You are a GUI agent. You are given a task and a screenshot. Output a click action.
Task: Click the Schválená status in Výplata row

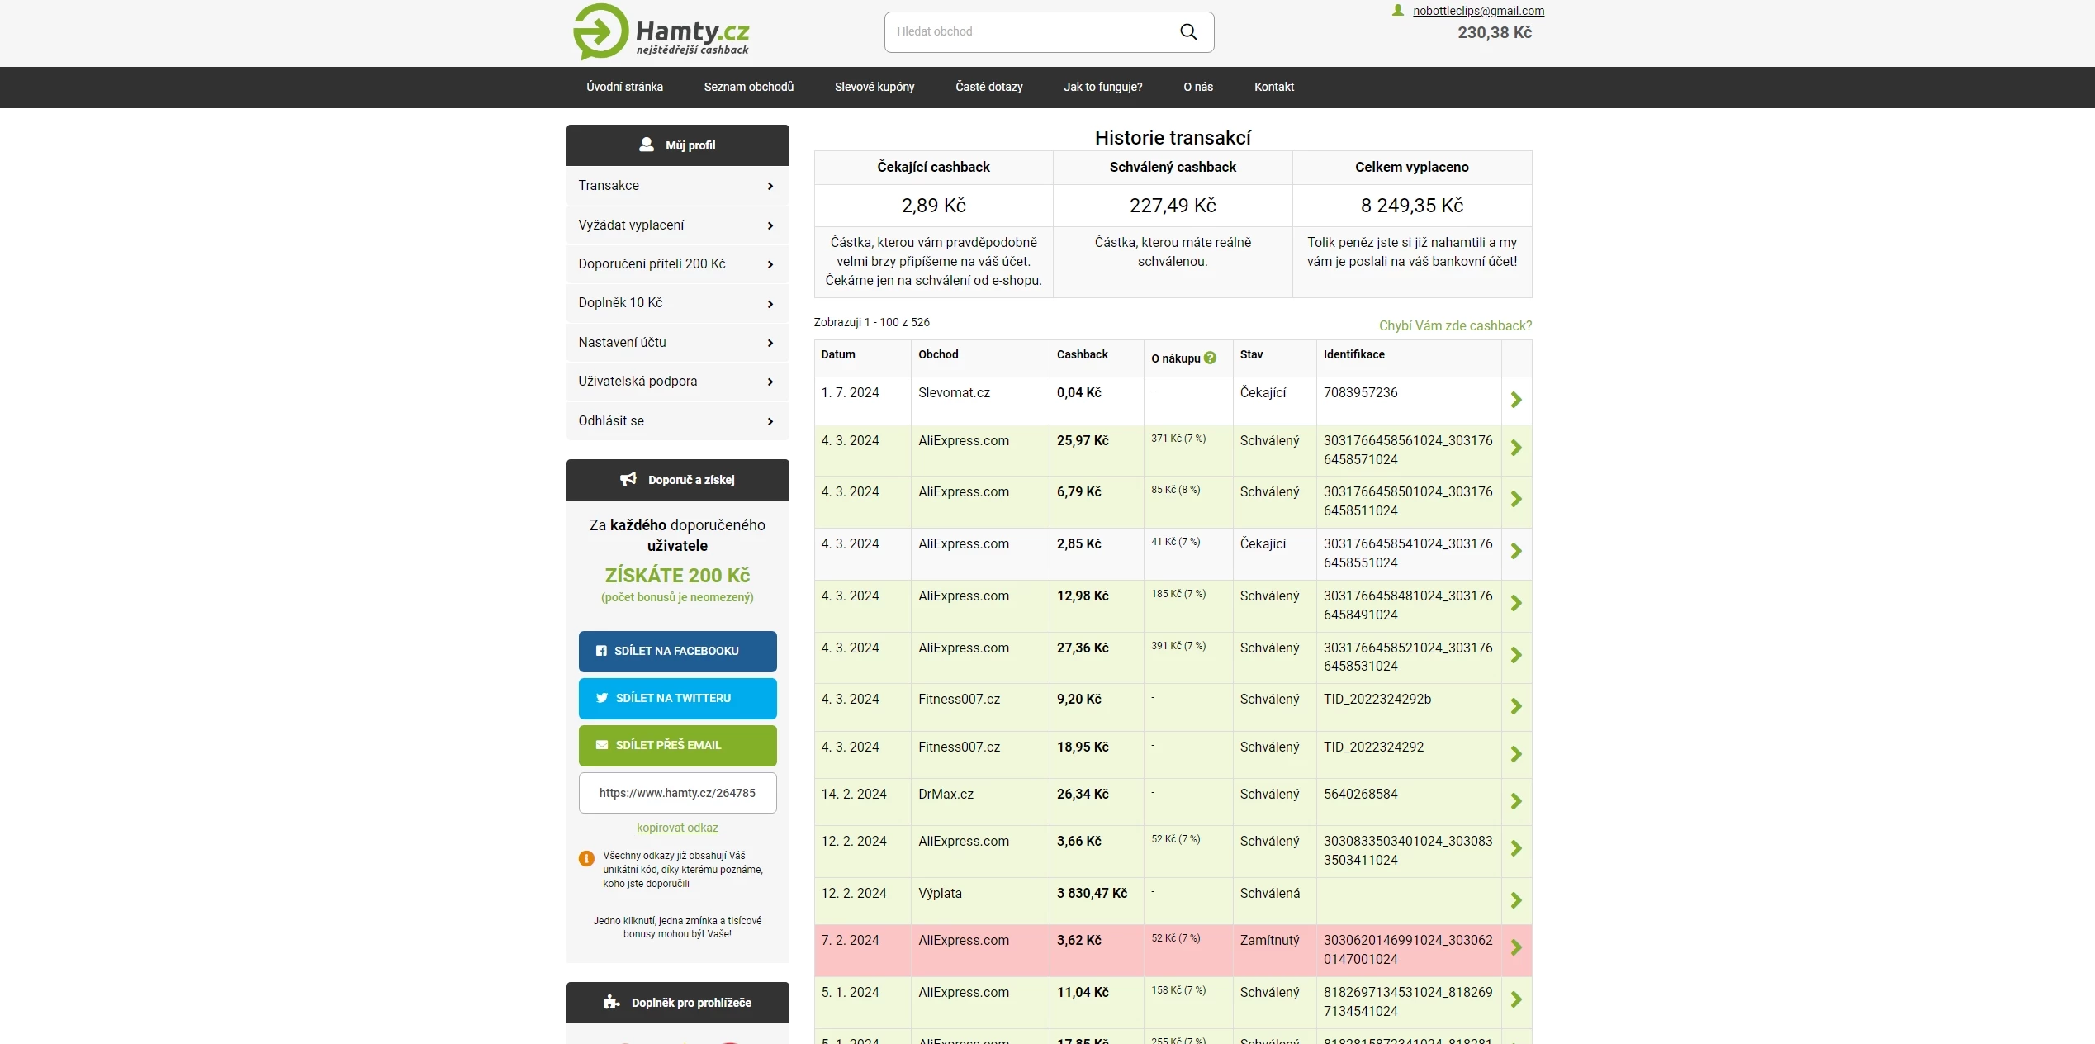(1269, 893)
